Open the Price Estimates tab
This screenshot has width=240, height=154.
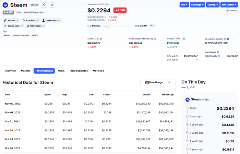pos(78,71)
